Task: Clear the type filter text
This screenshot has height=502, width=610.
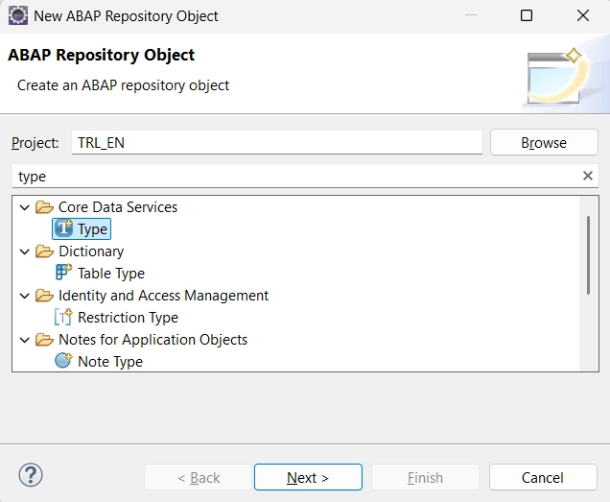Action: [x=587, y=176]
